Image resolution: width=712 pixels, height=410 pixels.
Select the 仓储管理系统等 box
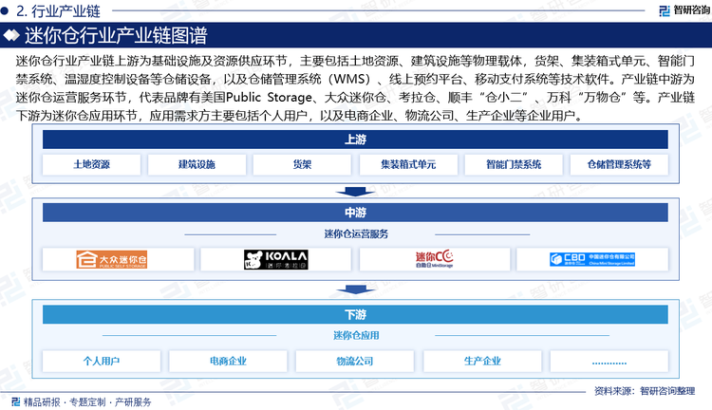click(619, 164)
